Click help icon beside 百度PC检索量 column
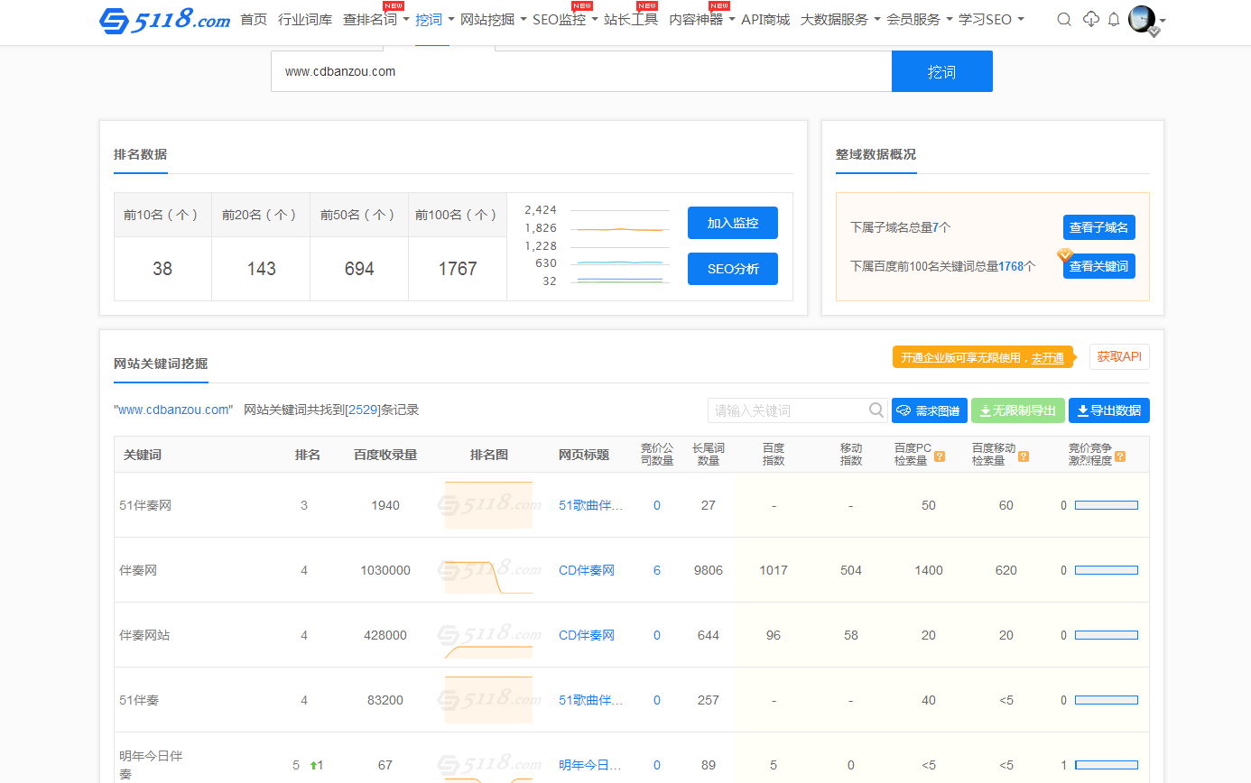The image size is (1251, 783). pyautogui.click(x=940, y=456)
